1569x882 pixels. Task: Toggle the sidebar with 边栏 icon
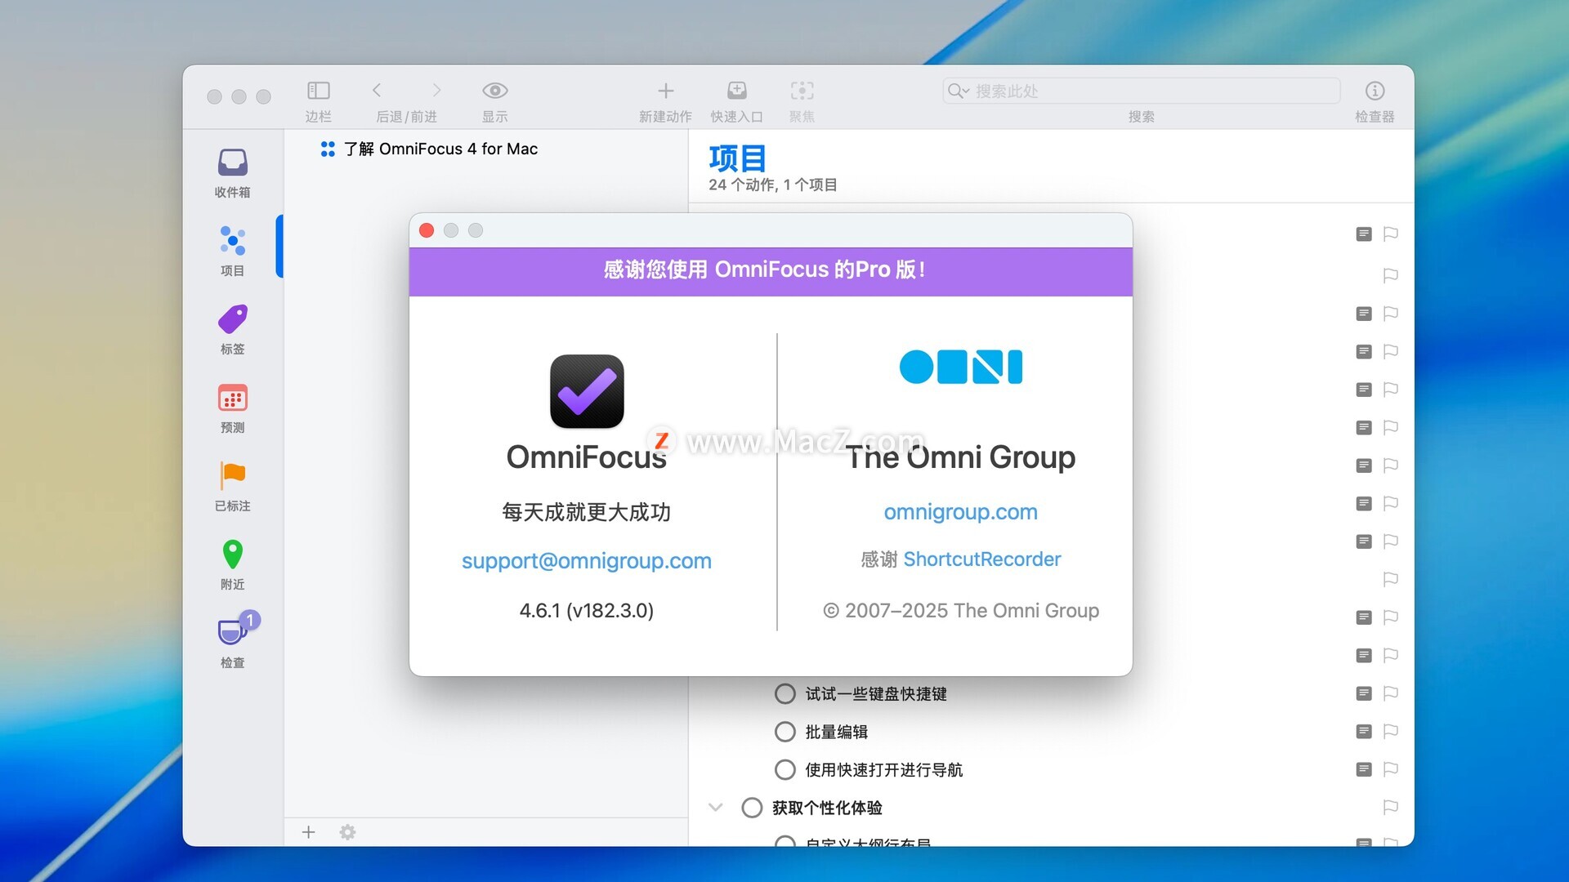pos(318,91)
